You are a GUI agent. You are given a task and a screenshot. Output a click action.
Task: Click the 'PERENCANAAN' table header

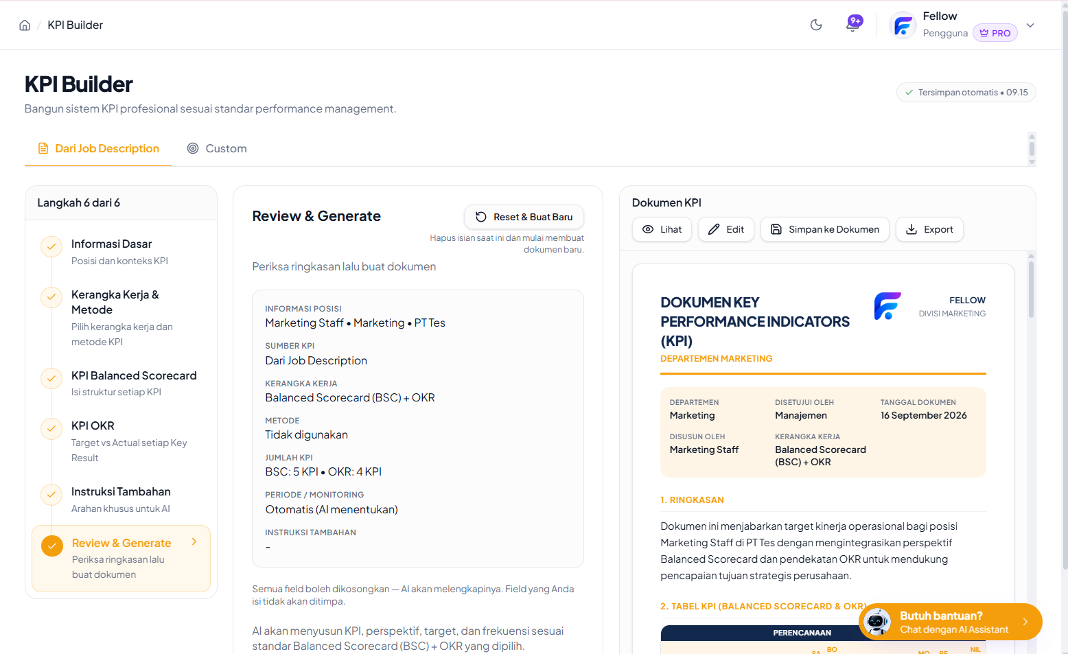802,633
